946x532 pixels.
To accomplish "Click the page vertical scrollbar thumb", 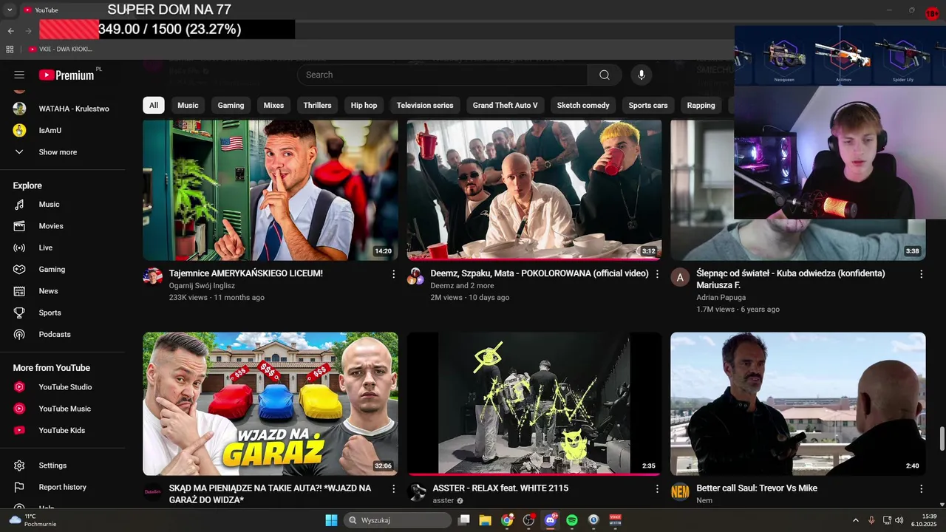I will click(942, 438).
